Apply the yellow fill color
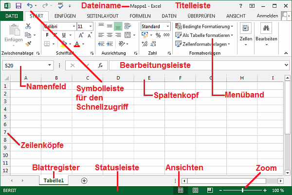Viewport: 292px width, 195px height. pos(63,44)
